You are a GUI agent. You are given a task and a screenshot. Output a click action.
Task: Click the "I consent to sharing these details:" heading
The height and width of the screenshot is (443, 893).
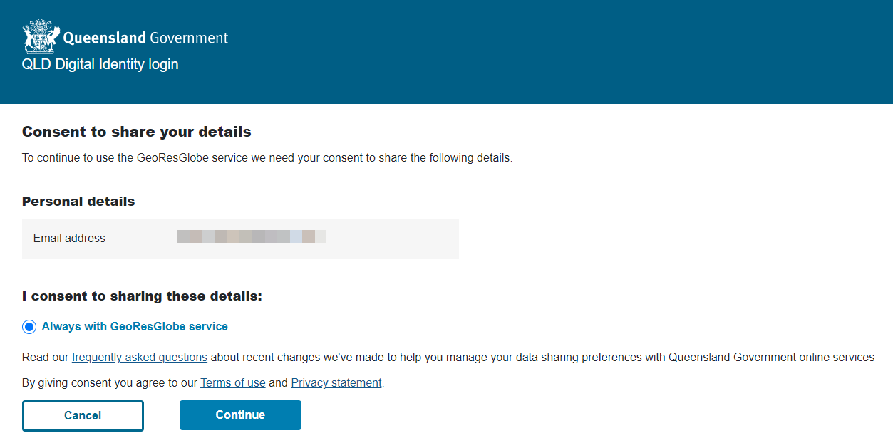coord(142,296)
